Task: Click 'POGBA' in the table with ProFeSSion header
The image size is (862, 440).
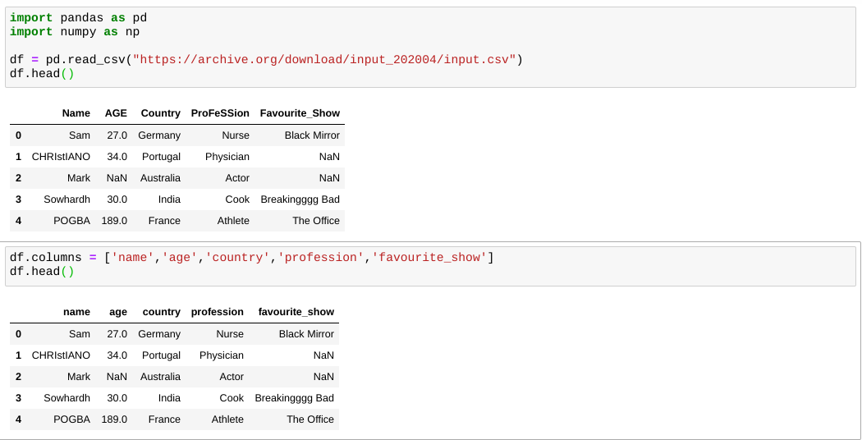Action: point(72,221)
